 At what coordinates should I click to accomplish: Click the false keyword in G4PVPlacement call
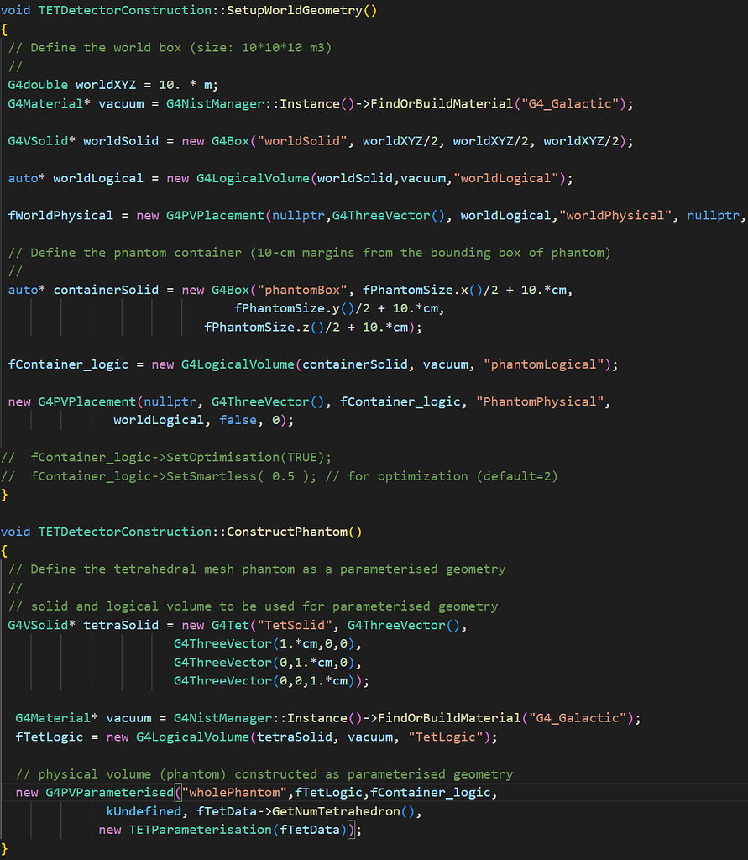pyautogui.click(x=238, y=420)
